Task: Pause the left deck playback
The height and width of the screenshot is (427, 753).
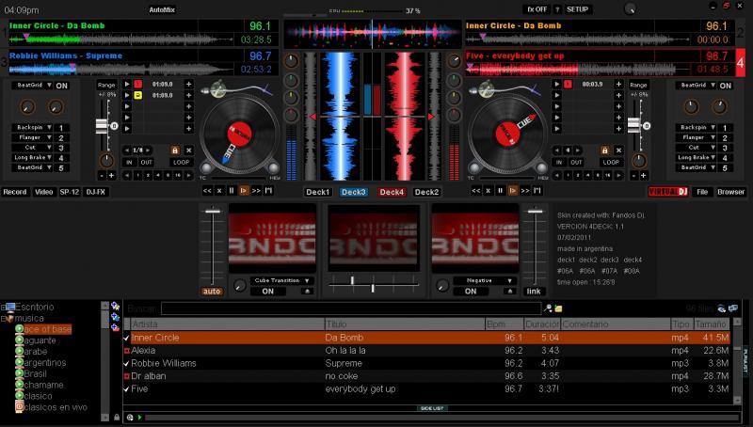Action: [x=232, y=191]
